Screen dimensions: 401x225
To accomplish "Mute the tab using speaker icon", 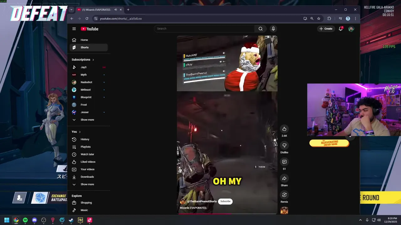I will (x=116, y=10).
